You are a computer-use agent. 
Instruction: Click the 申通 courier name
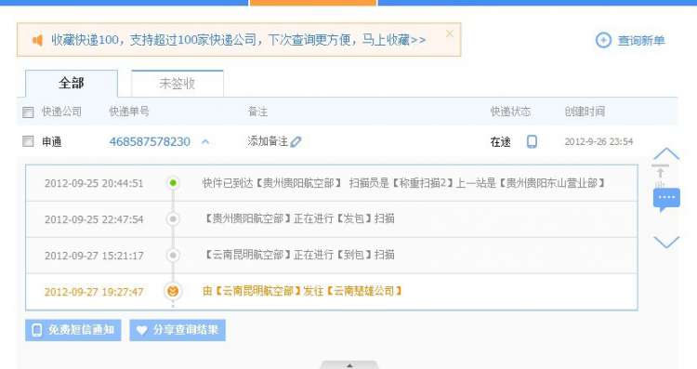51,142
